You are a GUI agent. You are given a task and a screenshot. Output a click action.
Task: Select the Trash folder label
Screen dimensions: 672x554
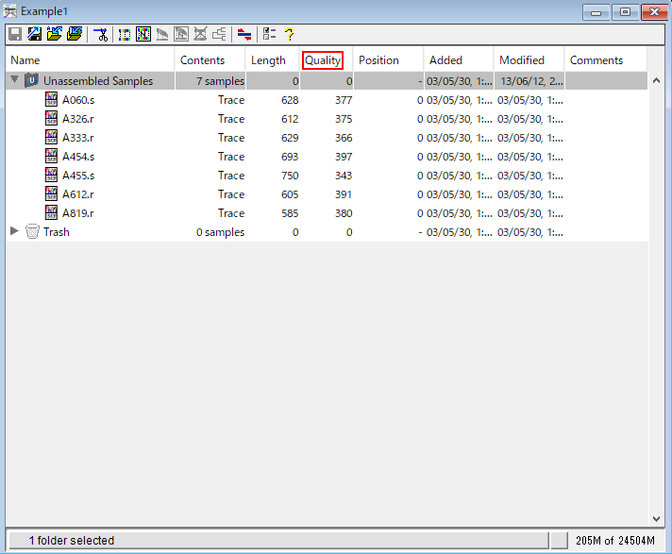[56, 232]
